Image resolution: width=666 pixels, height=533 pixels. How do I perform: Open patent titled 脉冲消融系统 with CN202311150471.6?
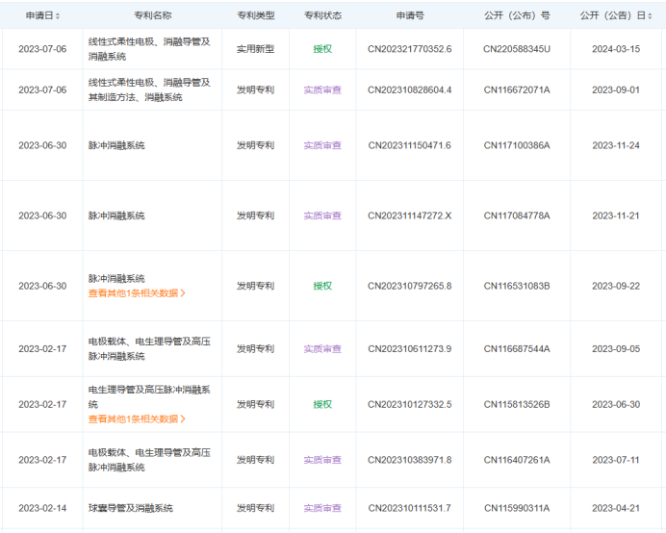116,146
